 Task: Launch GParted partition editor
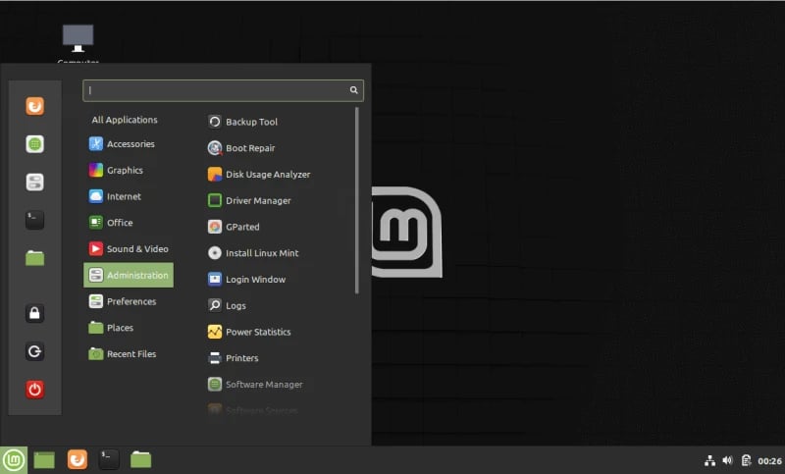tap(234, 227)
